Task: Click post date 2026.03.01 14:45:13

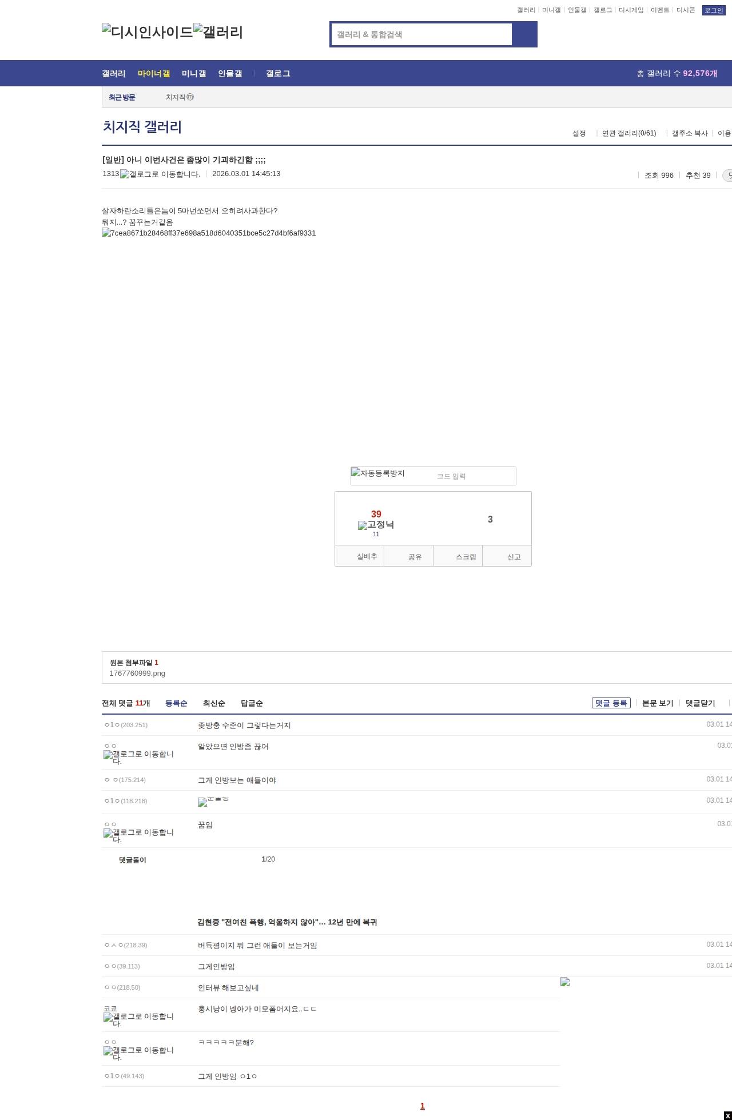Action: 246,174
